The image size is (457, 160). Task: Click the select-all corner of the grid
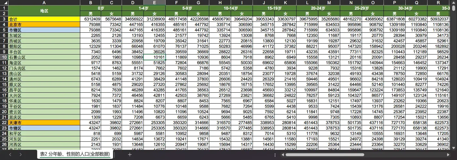(4, 3)
